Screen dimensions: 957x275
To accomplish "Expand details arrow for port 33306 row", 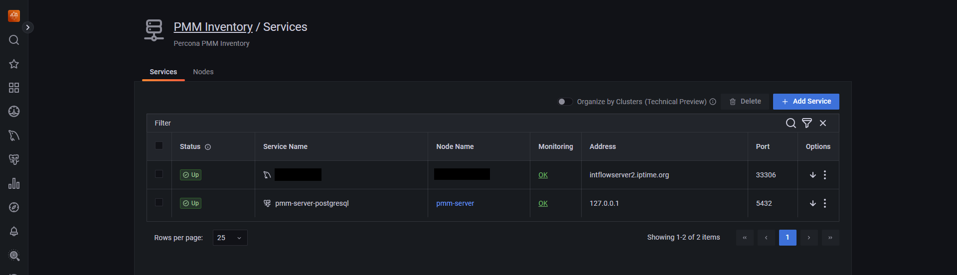I will (x=813, y=175).
